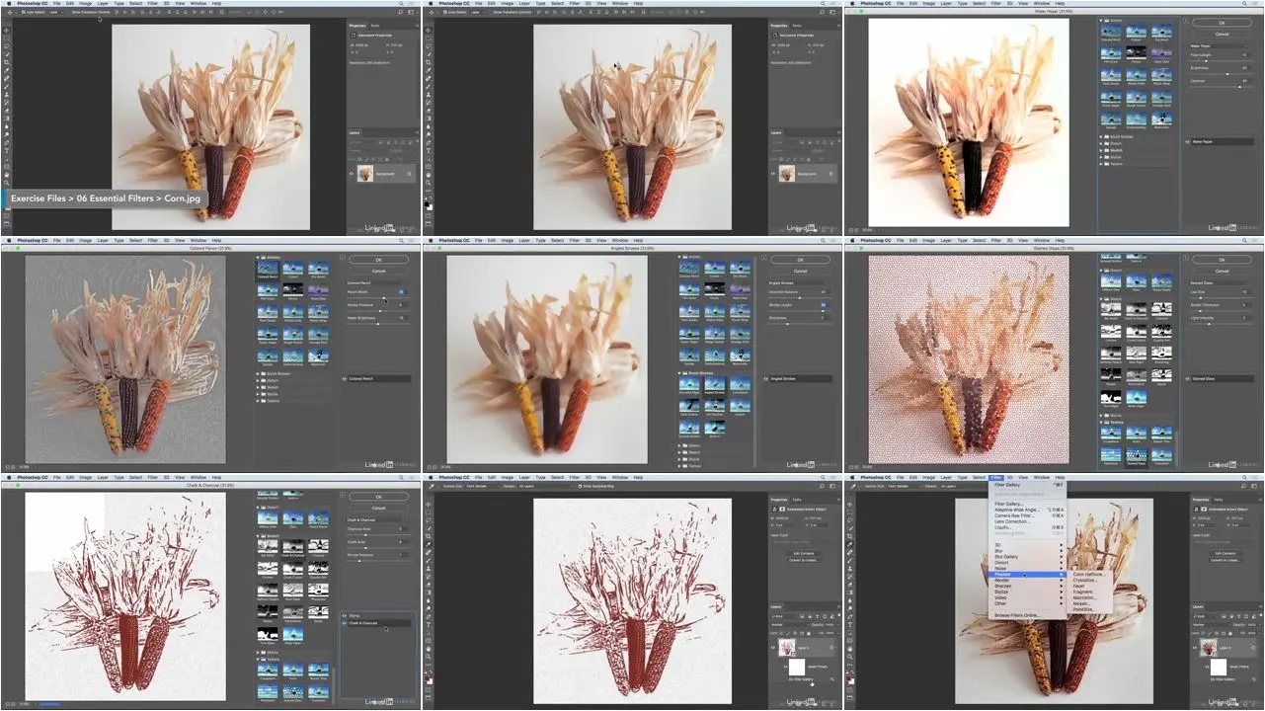This screenshot has width=1265, height=711.
Task: Pick the Marquee tool in the open Filter menu frame
Action: [849, 512]
